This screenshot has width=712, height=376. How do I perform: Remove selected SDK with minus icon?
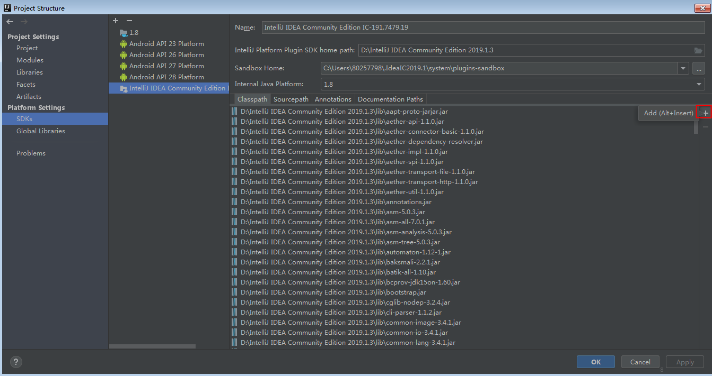[x=129, y=21]
